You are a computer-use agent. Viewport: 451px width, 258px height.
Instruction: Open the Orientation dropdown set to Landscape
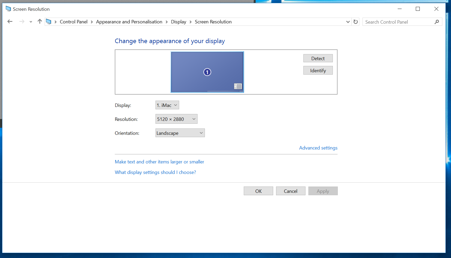(180, 133)
